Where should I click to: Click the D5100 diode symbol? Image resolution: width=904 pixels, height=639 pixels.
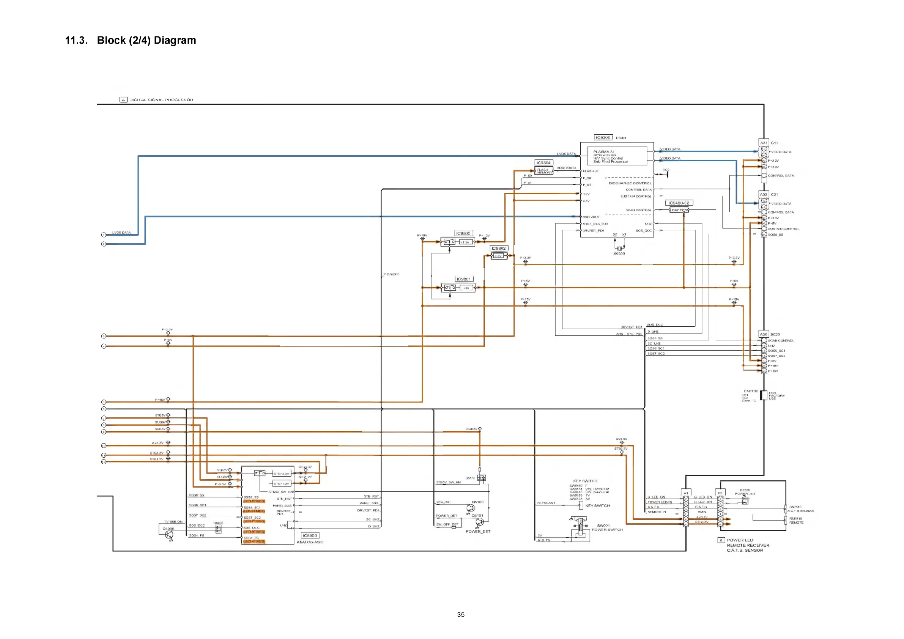point(482,478)
